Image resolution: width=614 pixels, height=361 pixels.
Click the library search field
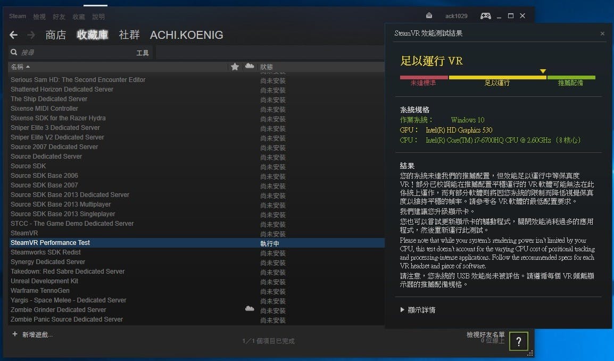(x=80, y=52)
